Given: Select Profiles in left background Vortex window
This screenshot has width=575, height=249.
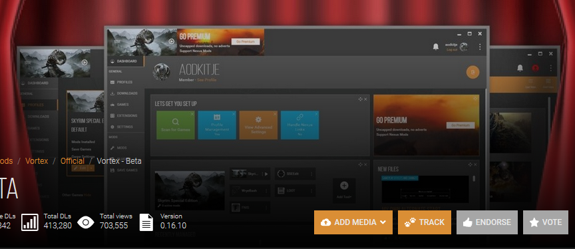Looking at the screenshot, I should pos(39,105).
